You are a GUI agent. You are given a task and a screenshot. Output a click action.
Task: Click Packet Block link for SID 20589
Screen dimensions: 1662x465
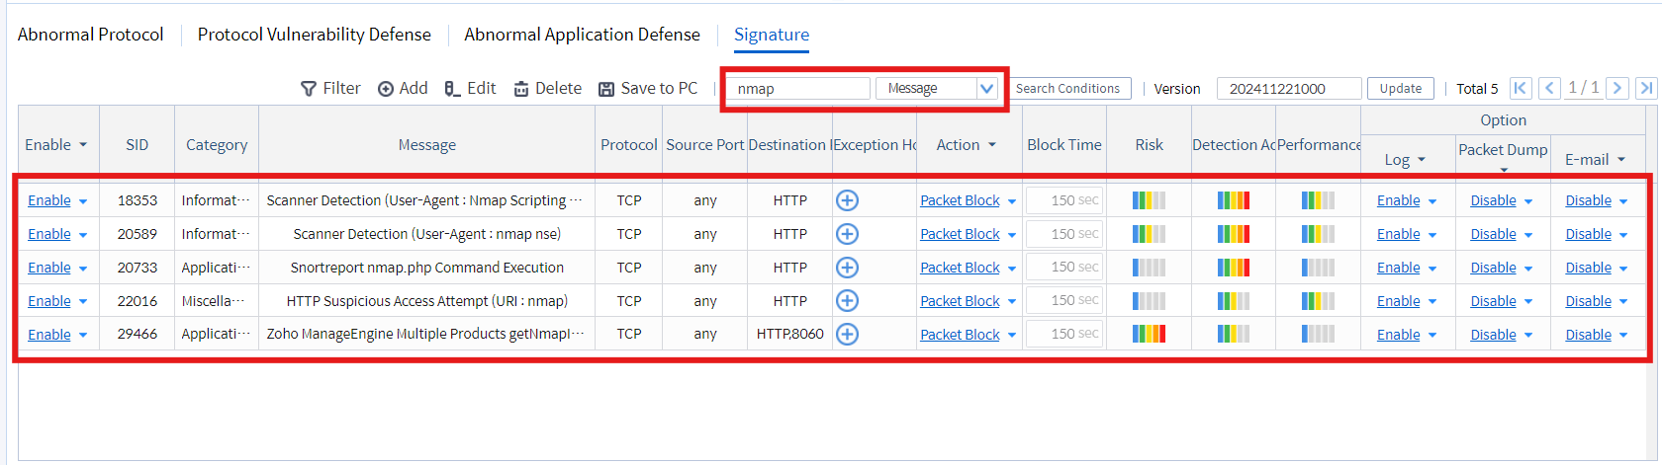[961, 234]
